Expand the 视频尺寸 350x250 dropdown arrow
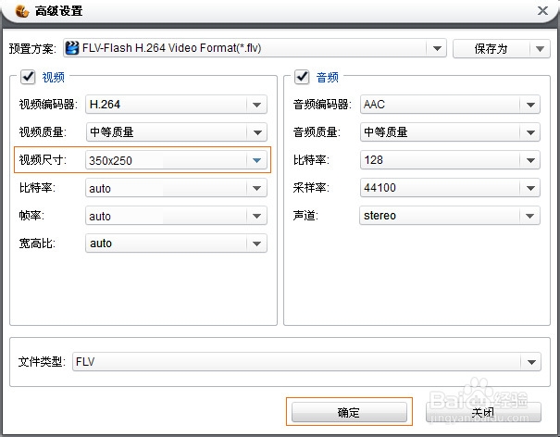The width and height of the screenshot is (560, 437). point(256,160)
